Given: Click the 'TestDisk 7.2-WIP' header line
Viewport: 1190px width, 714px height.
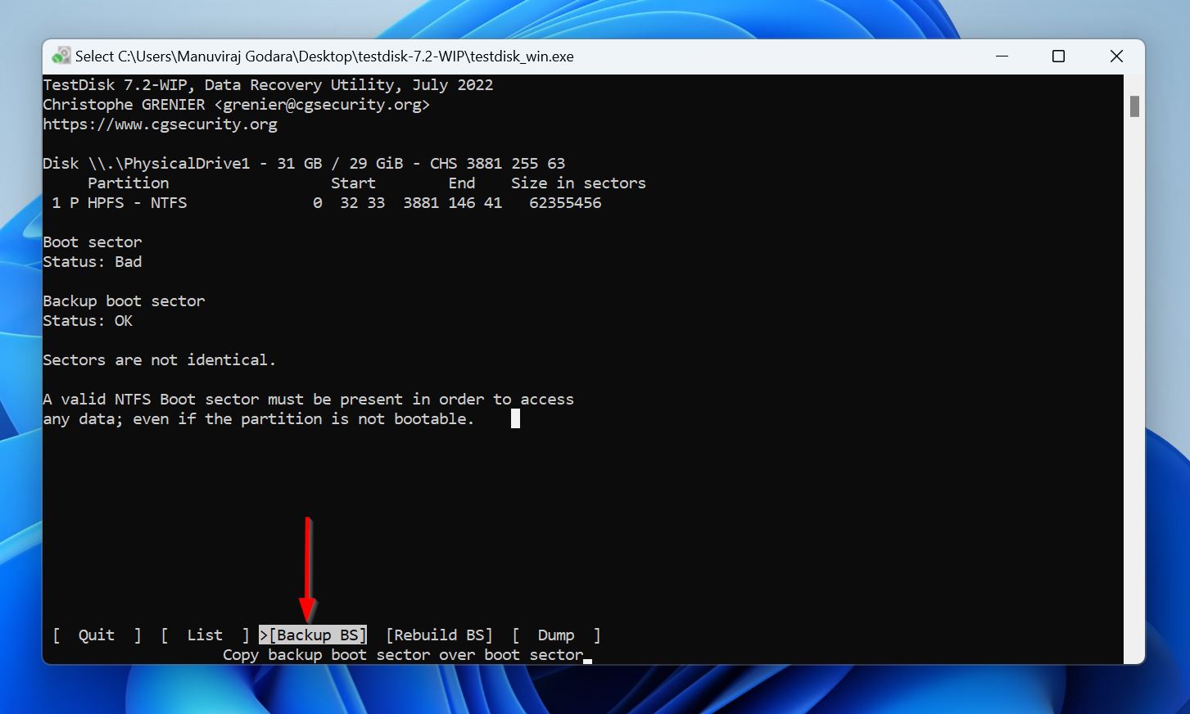Looking at the screenshot, I should pos(268,85).
